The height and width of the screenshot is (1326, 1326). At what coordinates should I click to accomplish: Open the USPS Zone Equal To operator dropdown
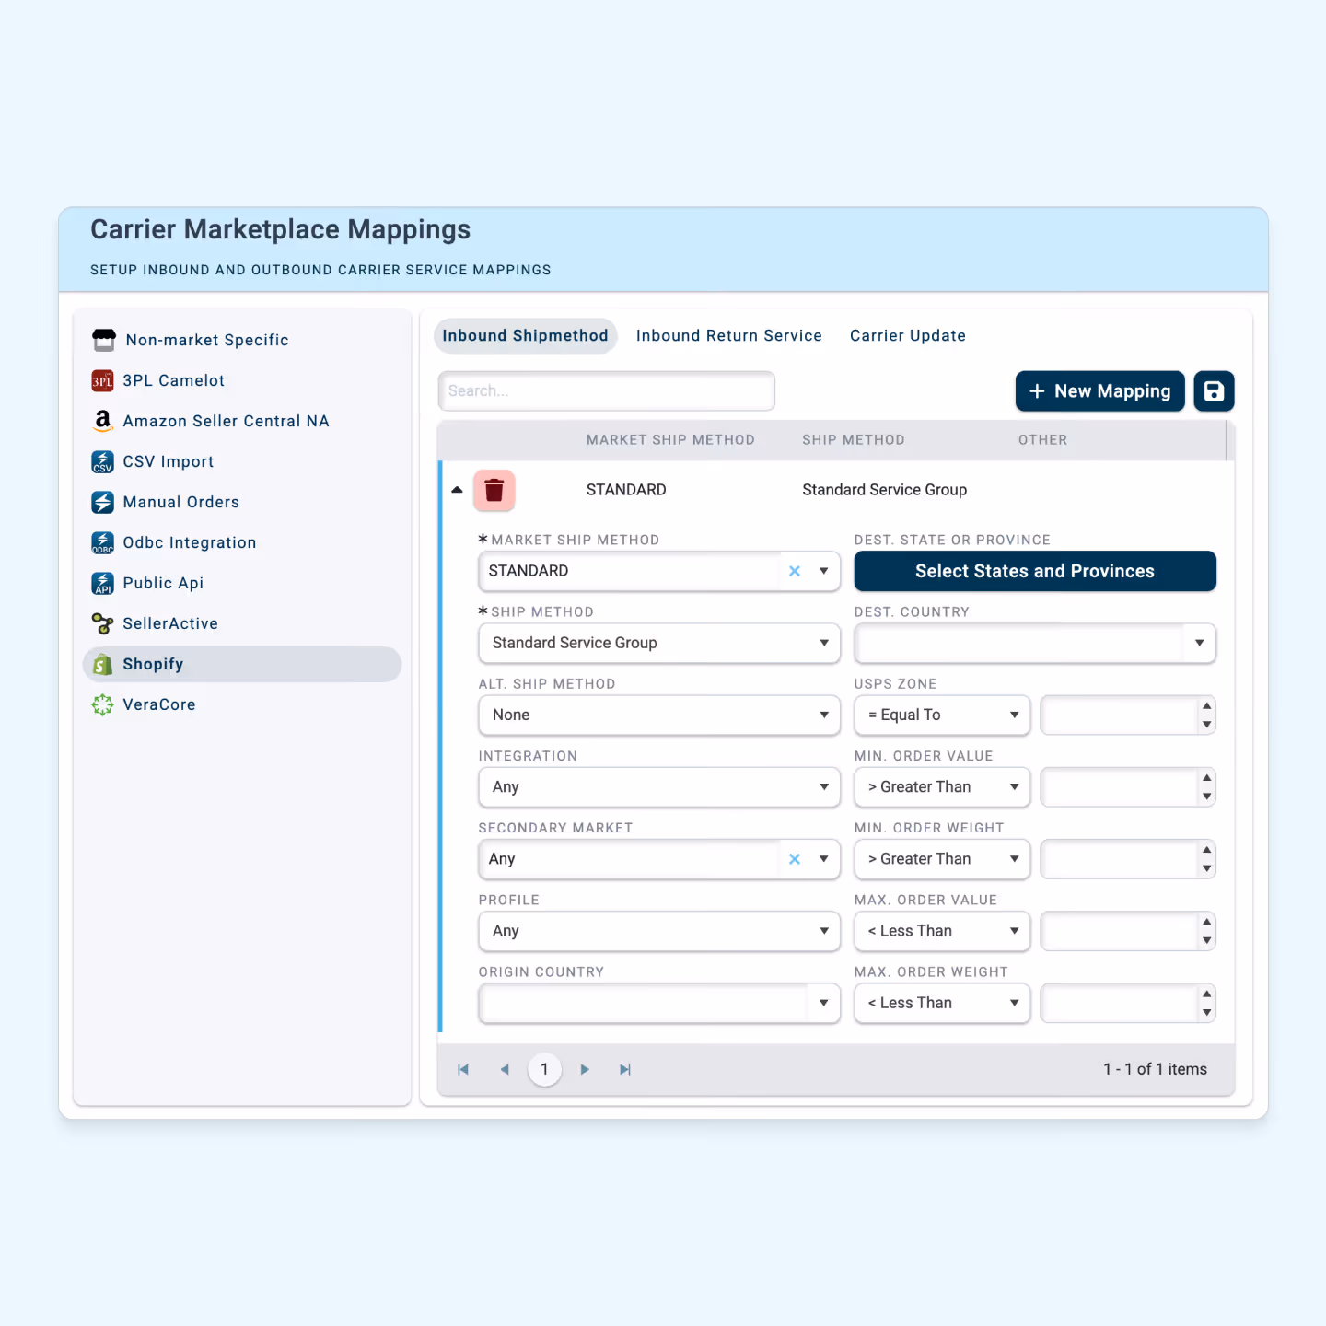tap(942, 715)
